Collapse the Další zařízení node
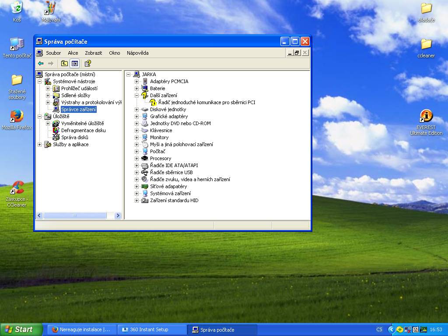Viewport: 448px width, 336px height. click(x=136, y=95)
